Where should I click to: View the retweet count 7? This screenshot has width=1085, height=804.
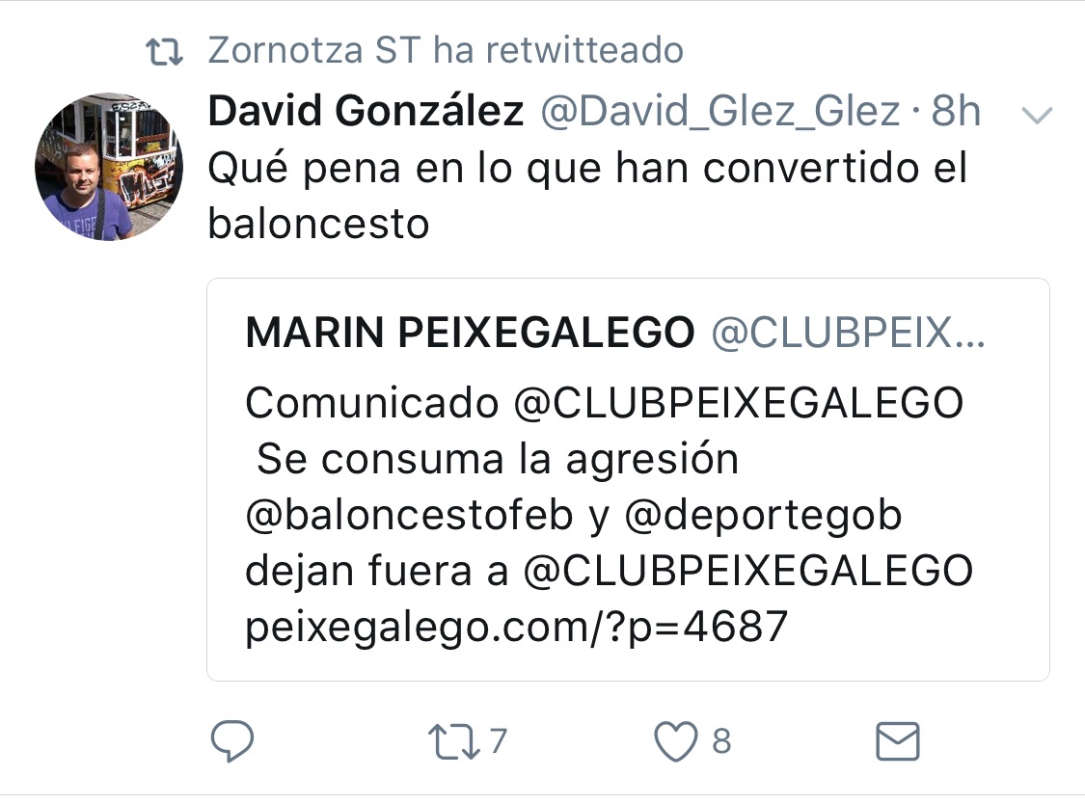coord(499,741)
